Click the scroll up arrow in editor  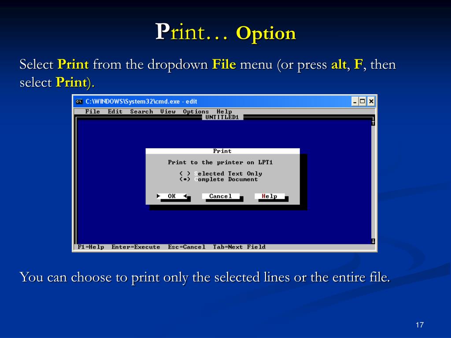tap(373, 123)
